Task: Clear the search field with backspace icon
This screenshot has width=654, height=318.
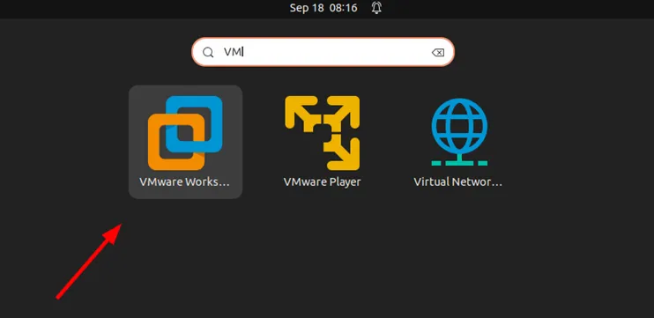Action: click(437, 53)
